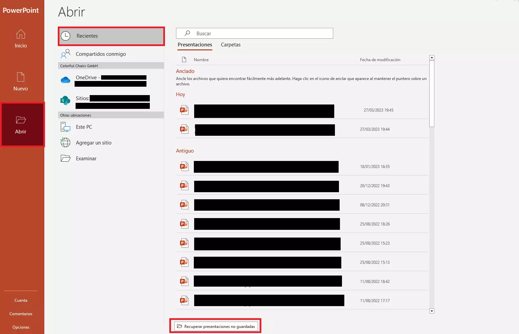Click the Inicio home icon

point(20,34)
